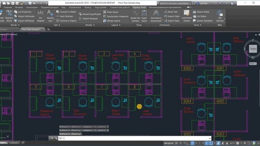Click the new drawing tab plus button

48,30
